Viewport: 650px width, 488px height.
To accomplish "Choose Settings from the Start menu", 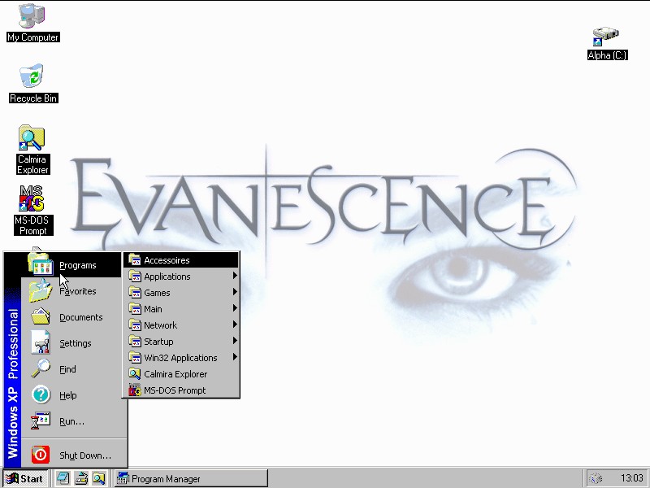I will [75, 343].
